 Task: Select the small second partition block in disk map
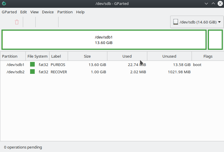coord(215,40)
